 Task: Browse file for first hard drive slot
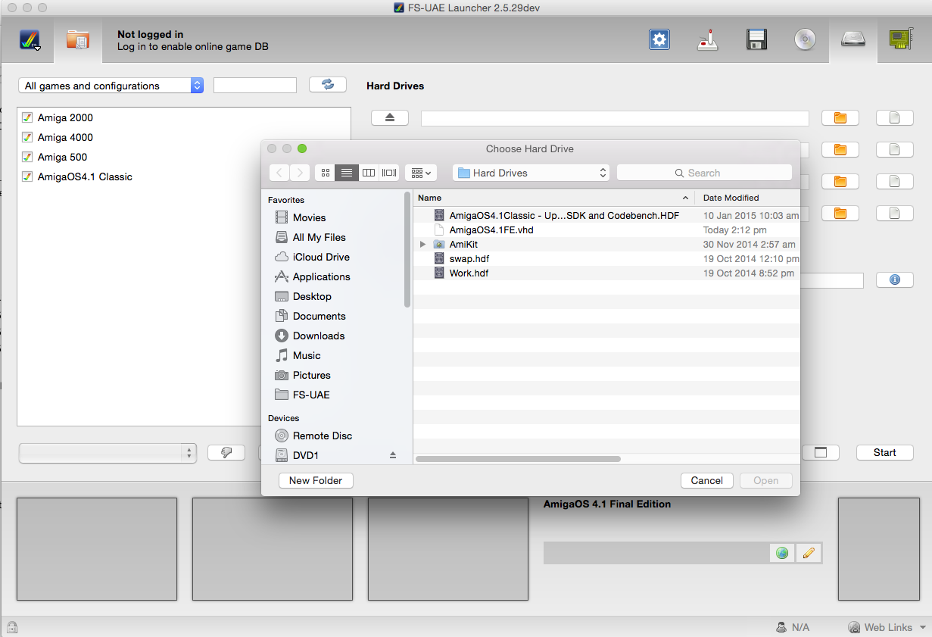click(894, 118)
